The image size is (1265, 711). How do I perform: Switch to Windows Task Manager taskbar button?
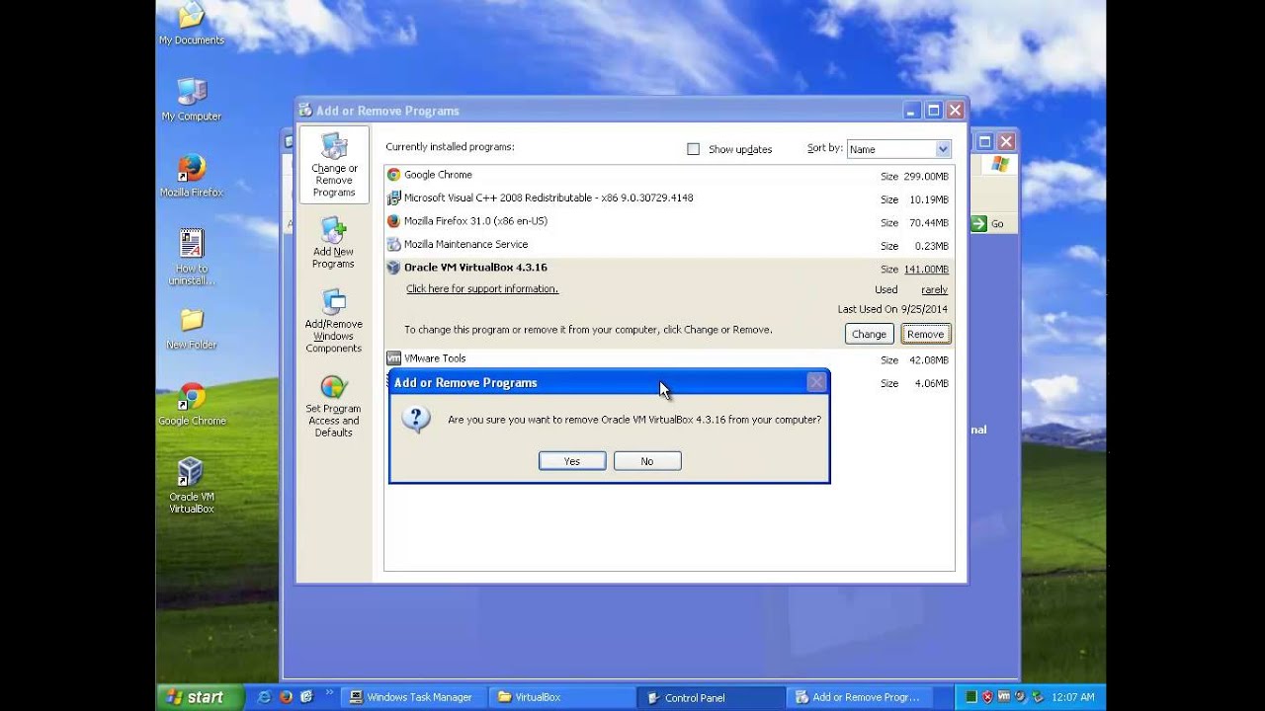[x=412, y=697]
